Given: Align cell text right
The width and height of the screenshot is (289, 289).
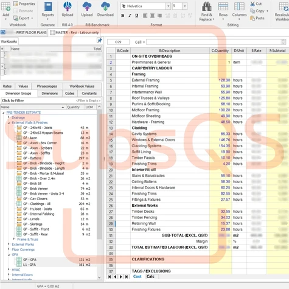Looking at the screenshot, I should [x=160, y=16].
